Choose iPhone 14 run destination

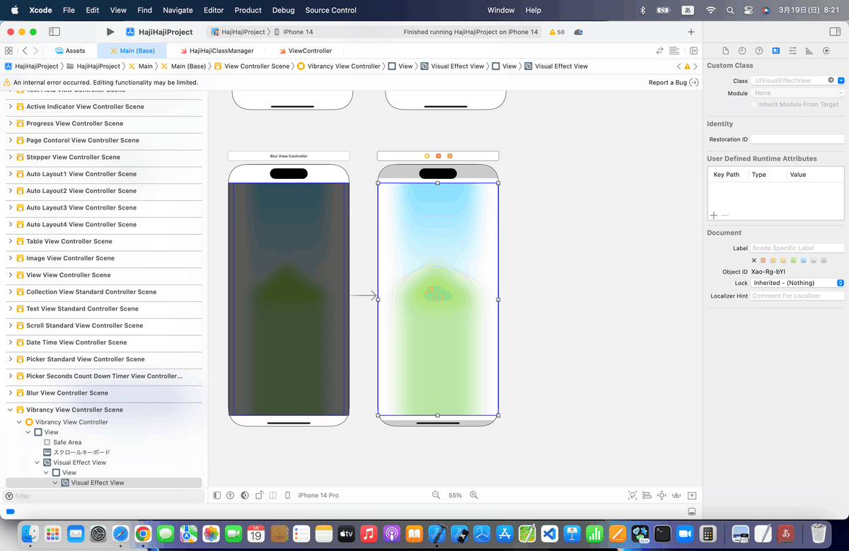[294, 32]
